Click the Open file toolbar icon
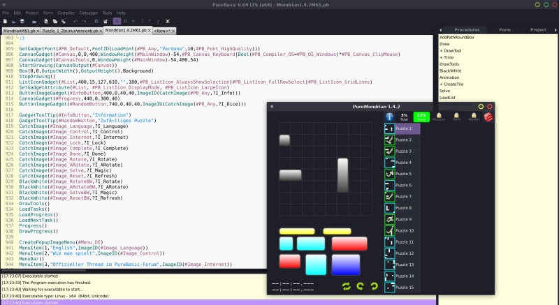The height and width of the screenshot is (305, 559). click(x=13, y=22)
